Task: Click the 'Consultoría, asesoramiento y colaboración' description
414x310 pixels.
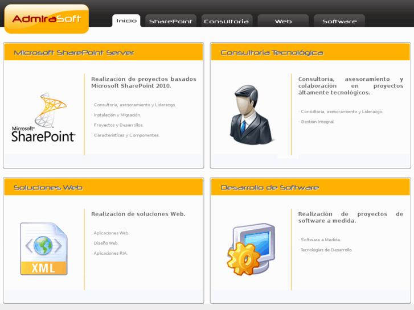Action: coord(351,86)
